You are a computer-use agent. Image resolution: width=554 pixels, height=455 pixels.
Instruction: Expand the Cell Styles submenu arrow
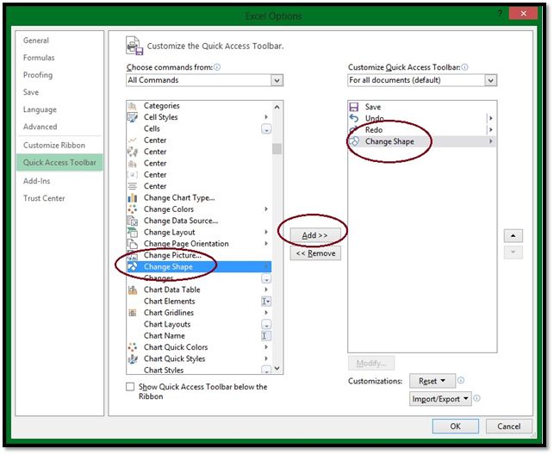tap(266, 117)
